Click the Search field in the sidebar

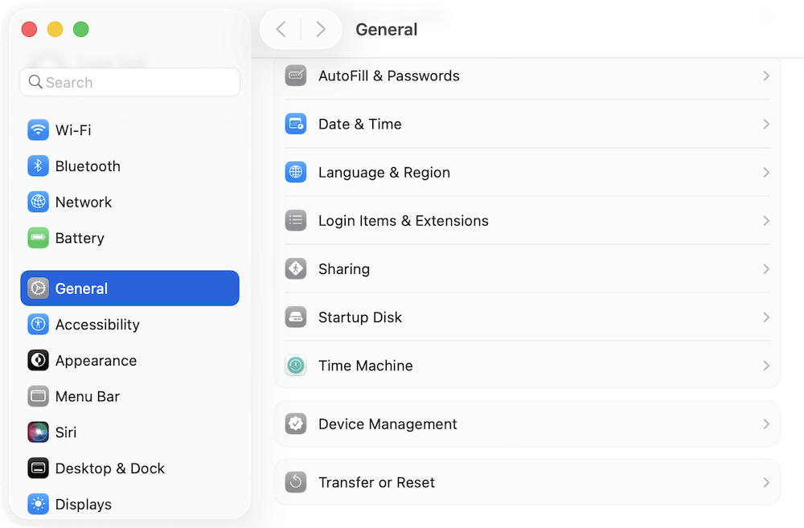coord(129,82)
